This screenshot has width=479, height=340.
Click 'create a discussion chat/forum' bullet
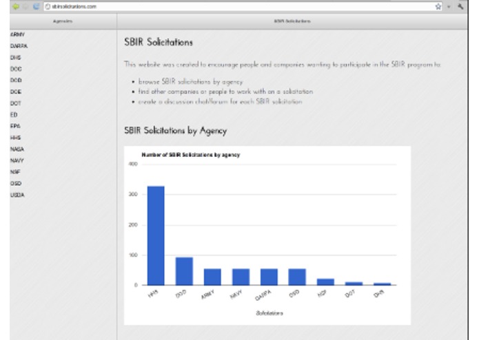[x=221, y=102]
